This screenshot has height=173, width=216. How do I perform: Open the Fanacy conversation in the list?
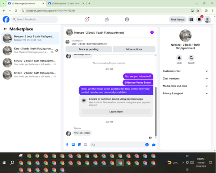point(30,63)
